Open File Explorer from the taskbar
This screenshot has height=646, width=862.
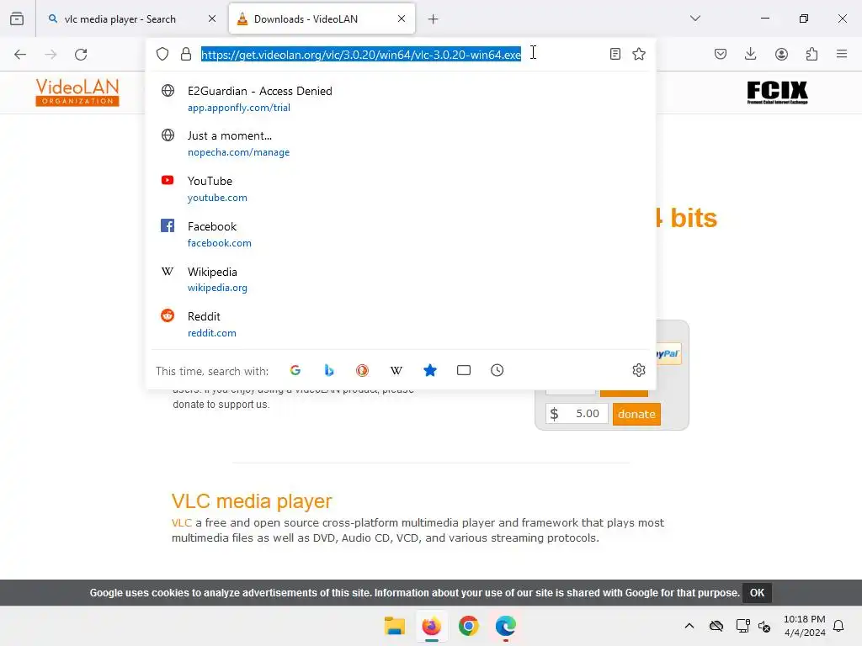click(394, 626)
